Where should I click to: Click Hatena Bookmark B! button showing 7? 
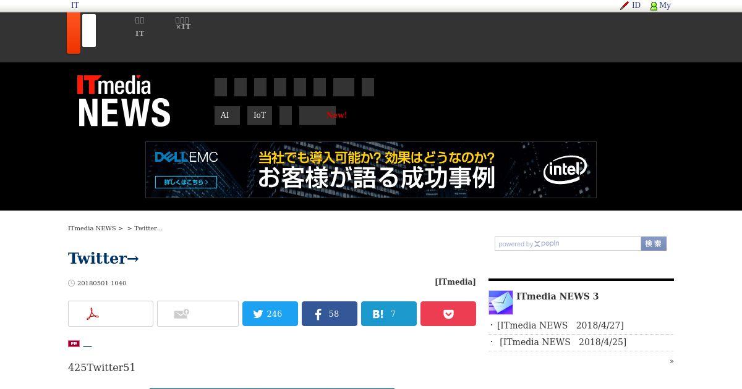[389, 314]
